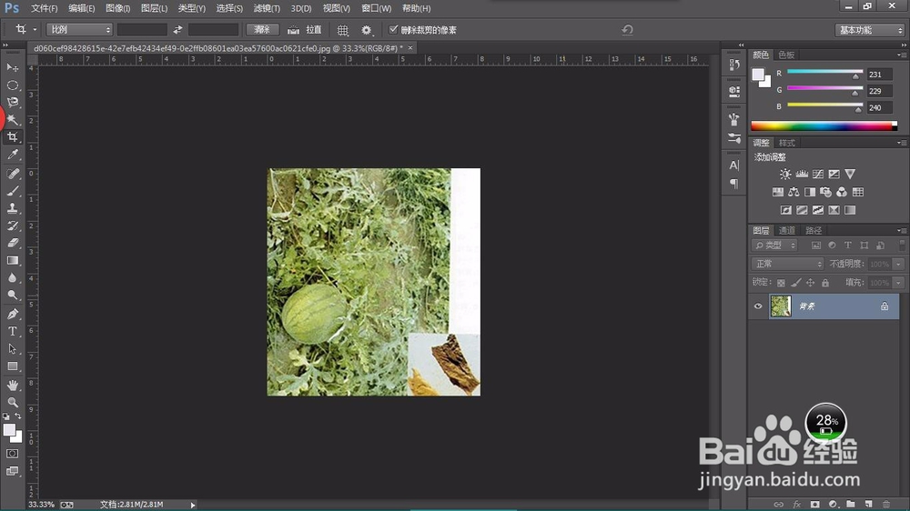Open the layer filter type dropdown
910x511 pixels.
(774, 245)
